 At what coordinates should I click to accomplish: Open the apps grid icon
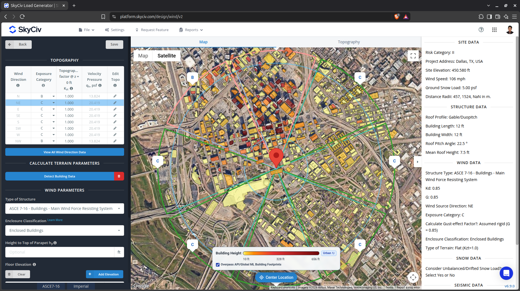494,30
